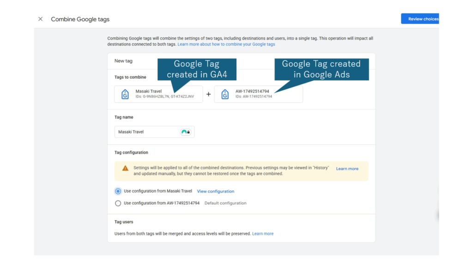
Task: Open Learn more about combining Google tags link
Action: point(226,44)
